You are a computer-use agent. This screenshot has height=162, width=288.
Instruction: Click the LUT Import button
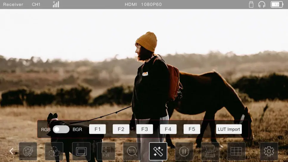pos(229,129)
